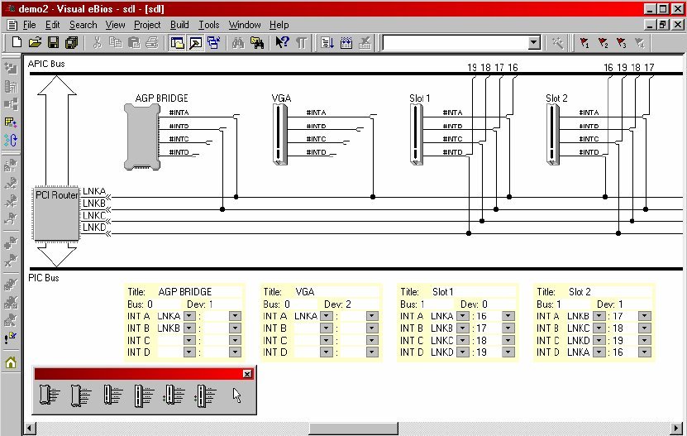Click the Save floppy disk icon

pyautogui.click(x=53, y=42)
